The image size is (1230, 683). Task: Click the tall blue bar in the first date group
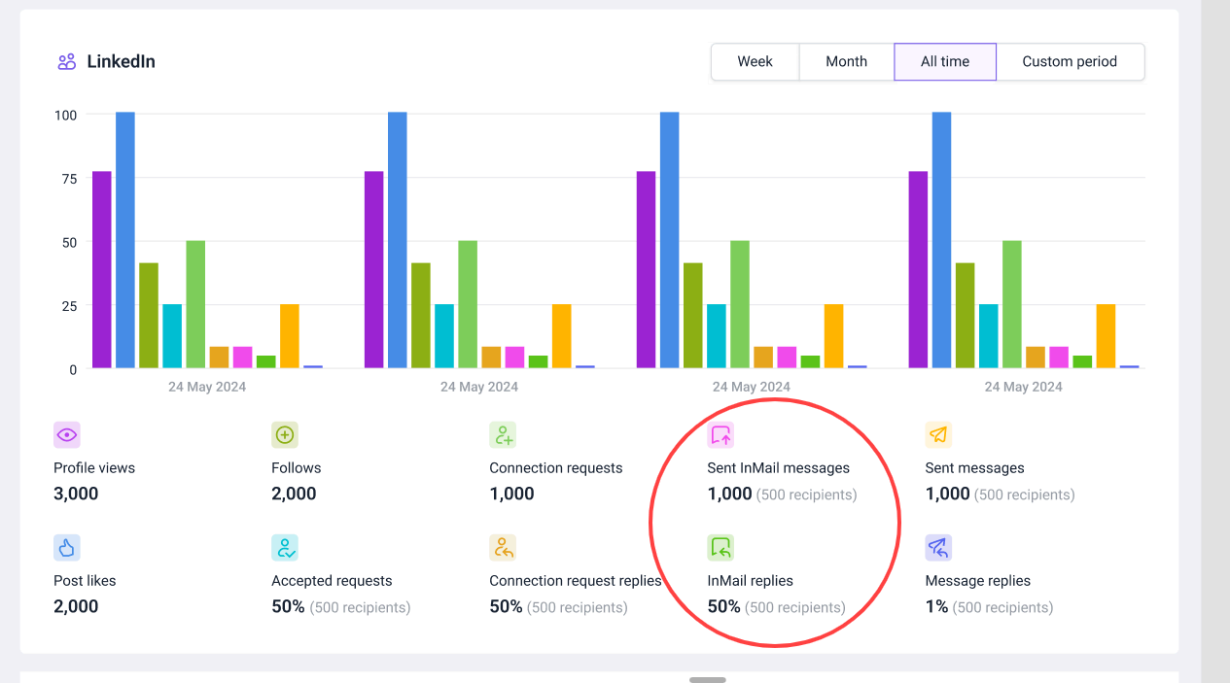point(125,240)
